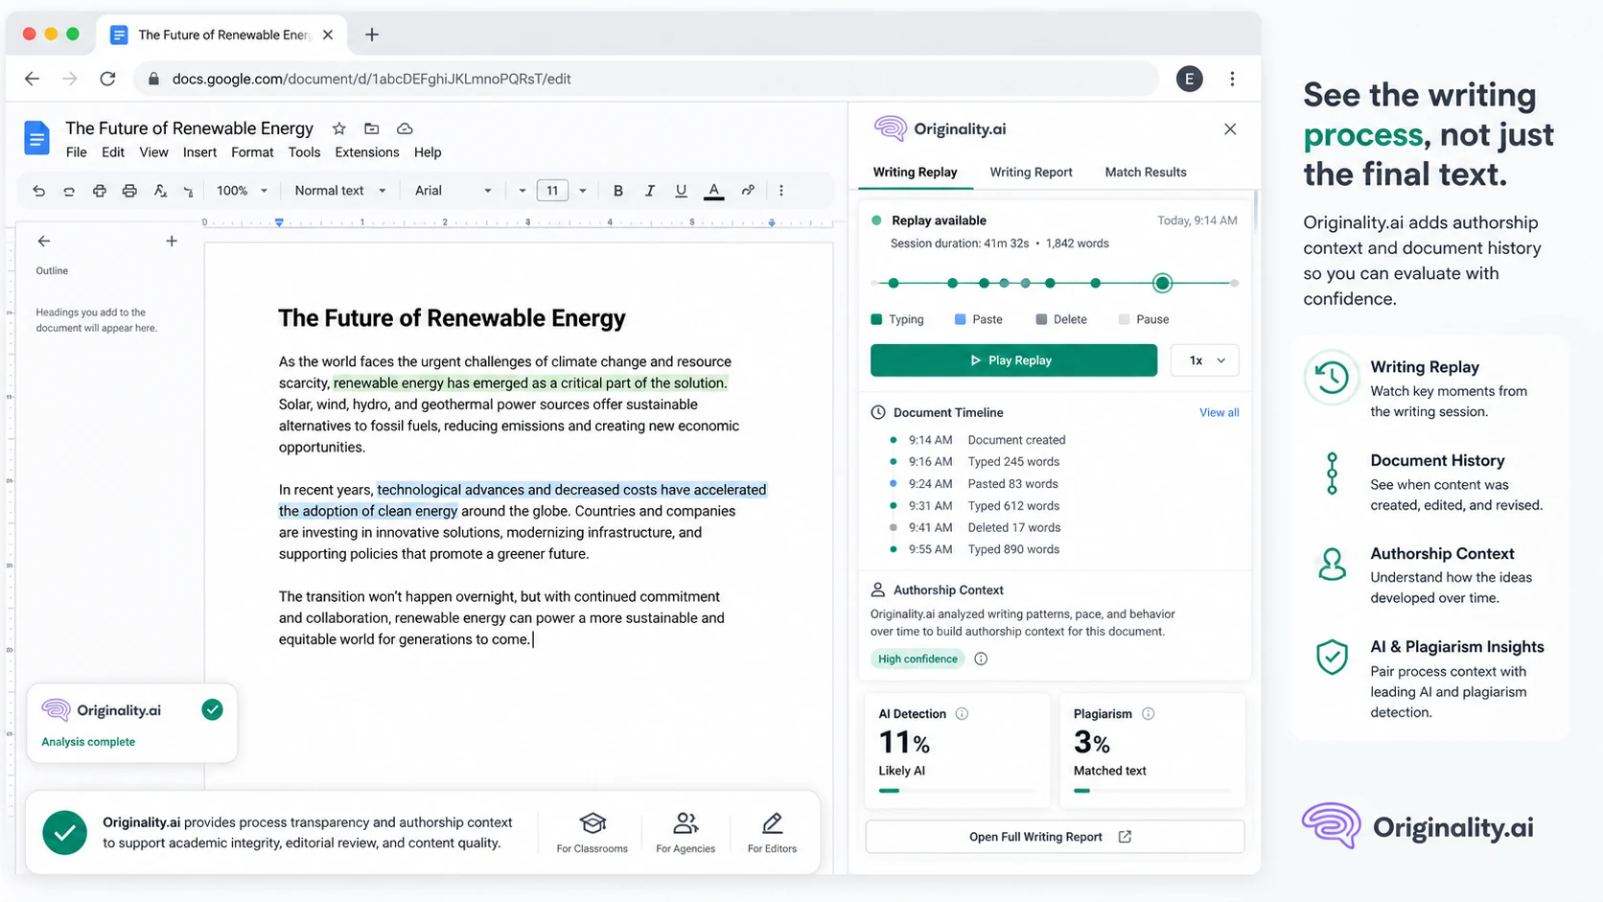Click the font size field showing 11
Viewport: 1603px width, 902px height.
[552, 191]
